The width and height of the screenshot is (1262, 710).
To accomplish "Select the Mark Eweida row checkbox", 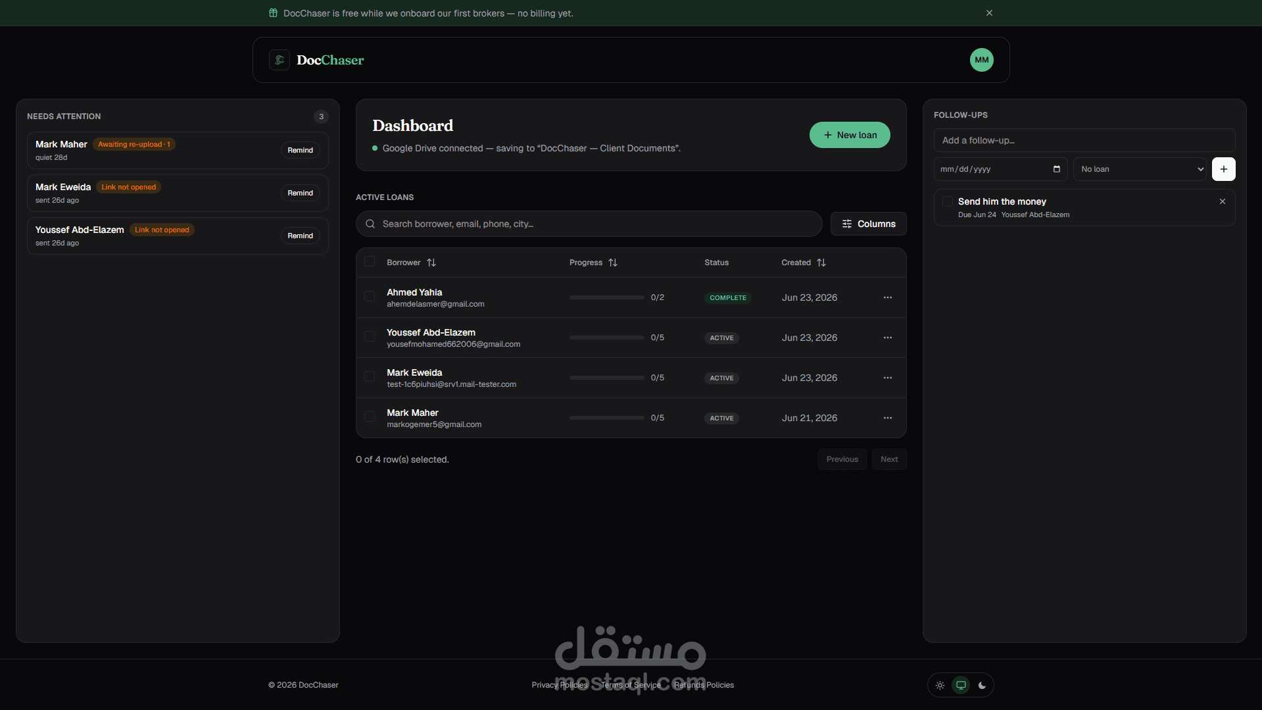I will coord(370,377).
